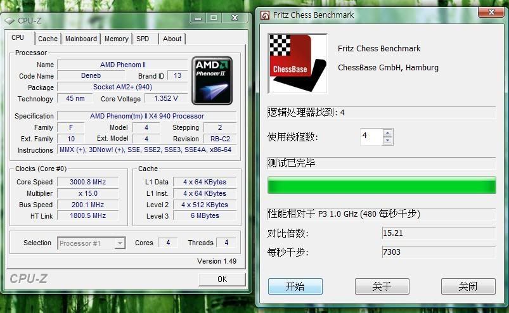Switch to the Cache tab

pyautogui.click(x=48, y=39)
